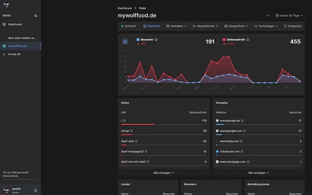This screenshot has height=195, width=312.
Task: Click the 191 Besucher total value
Action: click(210, 41)
